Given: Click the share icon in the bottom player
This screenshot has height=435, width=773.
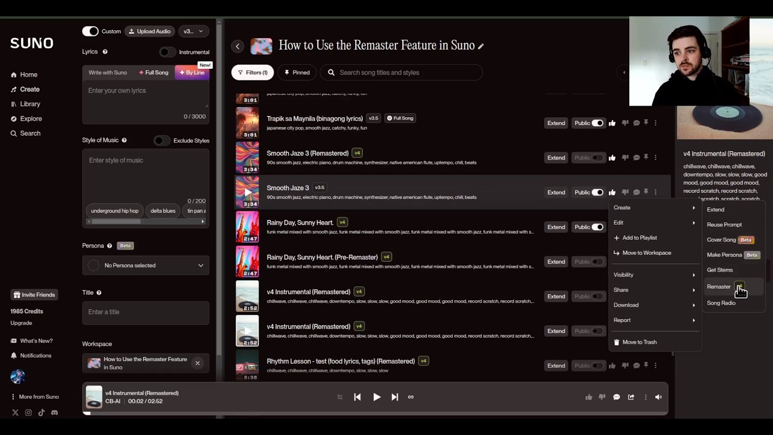Looking at the screenshot, I should click(631, 397).
